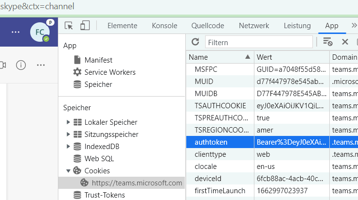Click the refresh cookies icon

pyautogui.click(x=196, y=42)
